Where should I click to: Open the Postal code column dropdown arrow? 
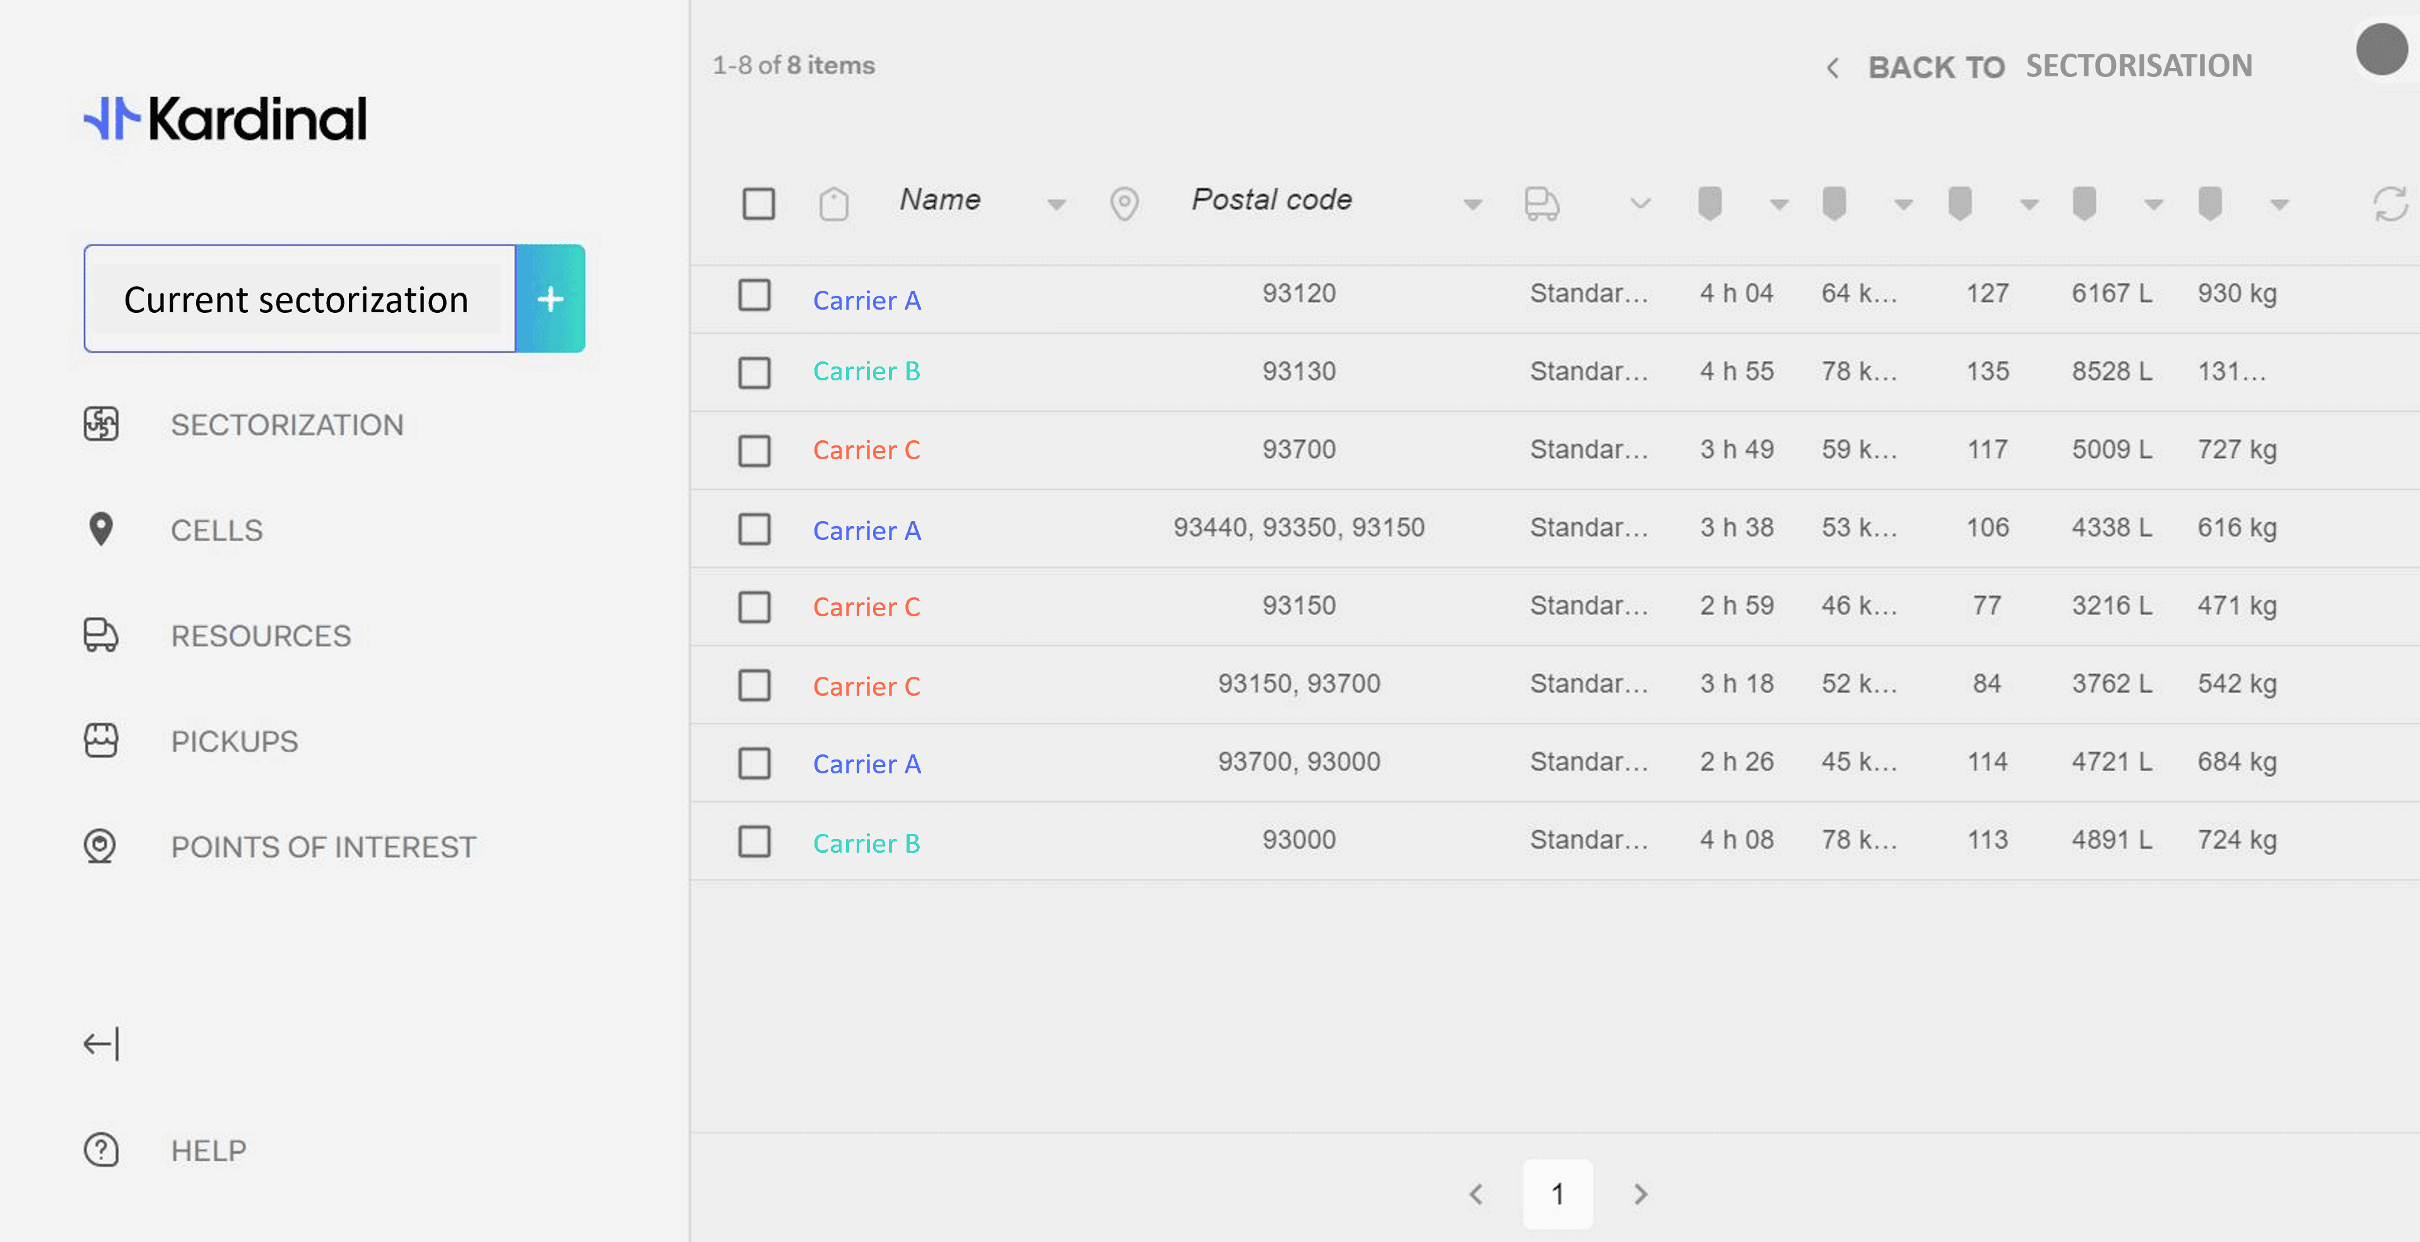pyautogui.click(x=1472, y=205)
